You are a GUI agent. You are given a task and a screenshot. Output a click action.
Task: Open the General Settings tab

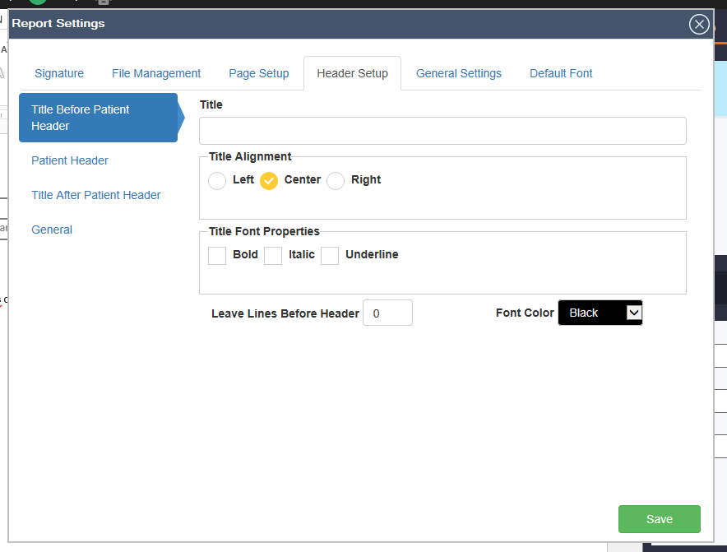click(x=459, y=73)
